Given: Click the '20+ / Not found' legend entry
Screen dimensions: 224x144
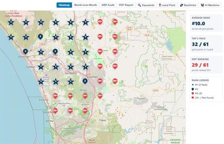Looking at the screenshot, I should pos(203,98).
